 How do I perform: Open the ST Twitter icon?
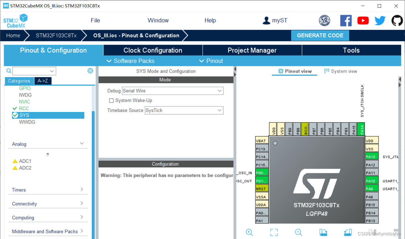tap(380, 20)
